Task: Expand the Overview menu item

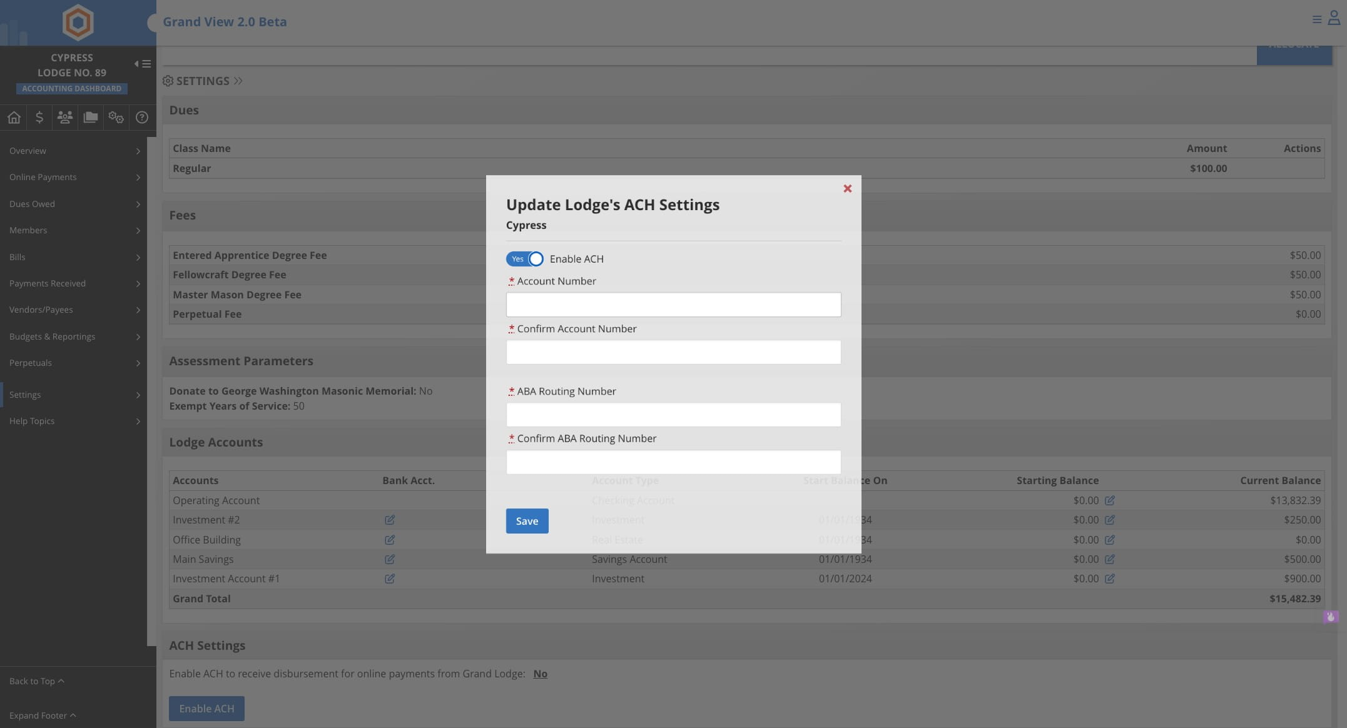Action: (x=73, y=151)
